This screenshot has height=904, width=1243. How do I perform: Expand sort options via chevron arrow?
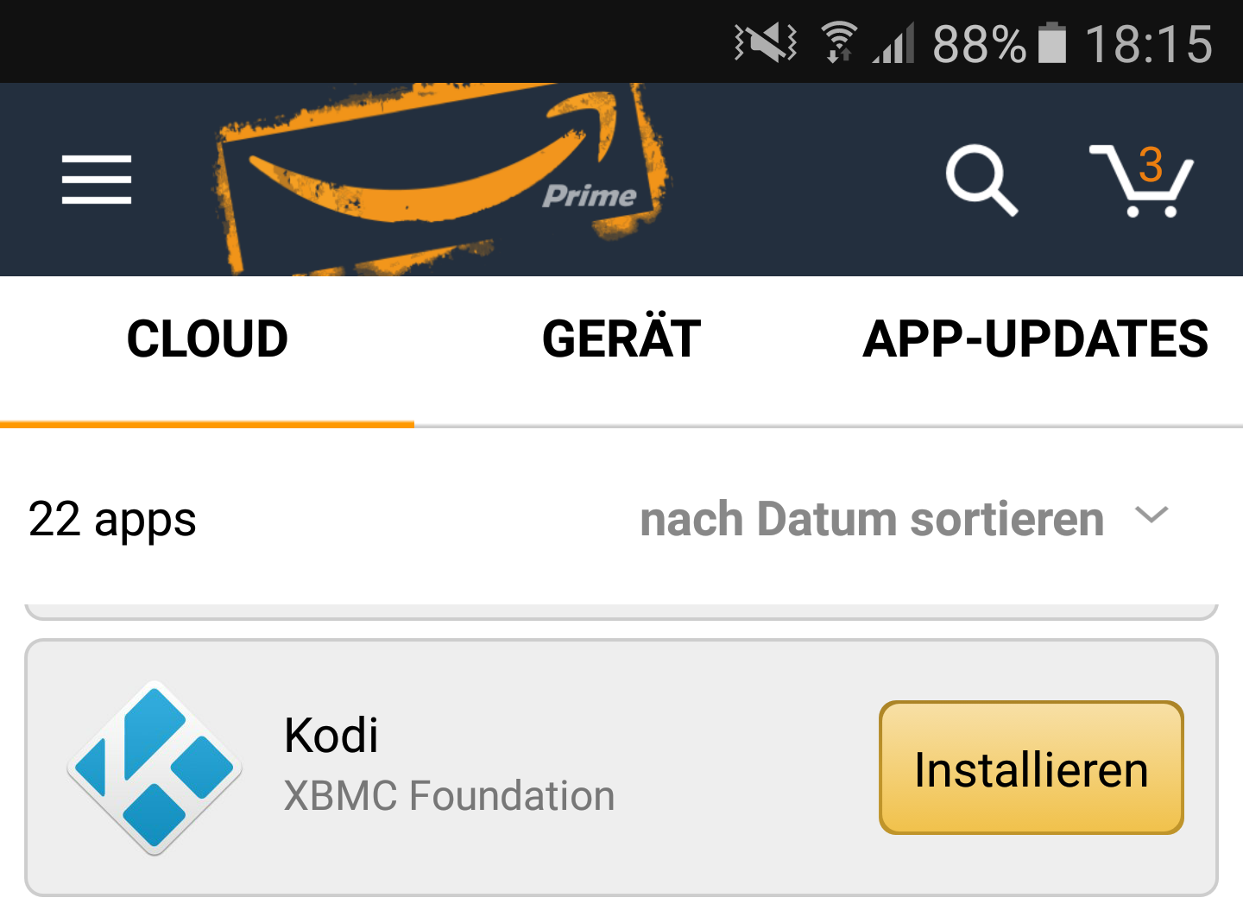point(1152,515)
